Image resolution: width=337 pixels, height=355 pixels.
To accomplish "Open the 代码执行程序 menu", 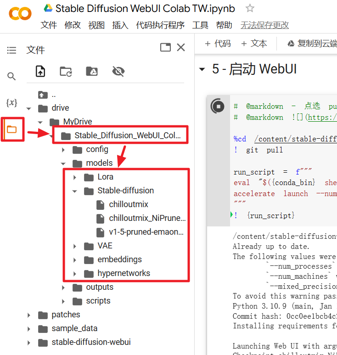I will [160, 25].
